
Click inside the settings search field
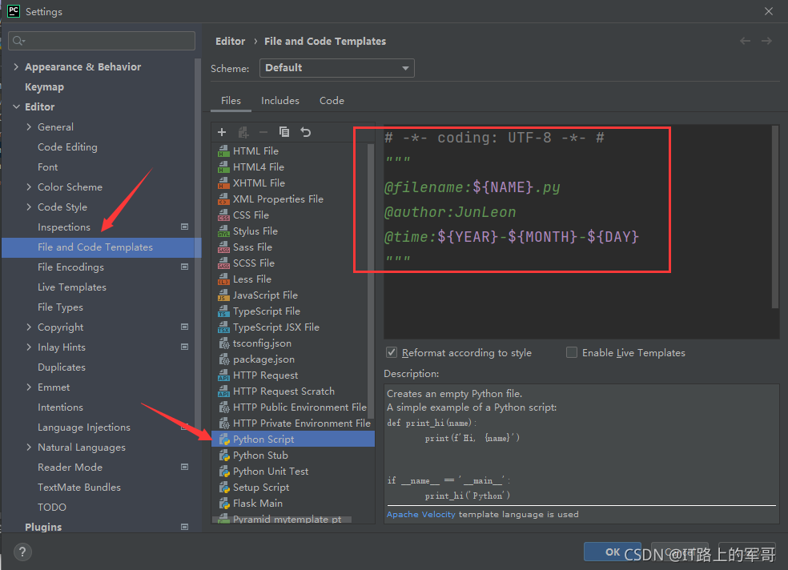click(102, 41)
